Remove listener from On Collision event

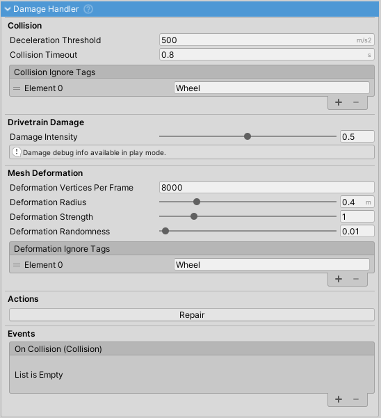(356, 399)
